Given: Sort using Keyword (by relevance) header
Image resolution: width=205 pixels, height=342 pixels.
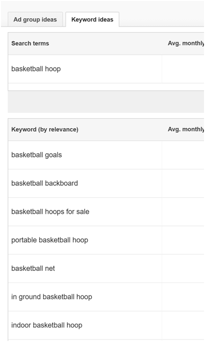Looking at the screenshot, I should pyautogui.click(x=45, y=129).
